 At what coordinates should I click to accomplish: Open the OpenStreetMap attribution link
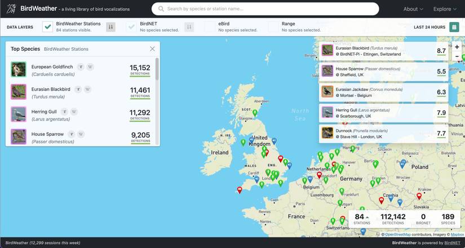(398, 234)
